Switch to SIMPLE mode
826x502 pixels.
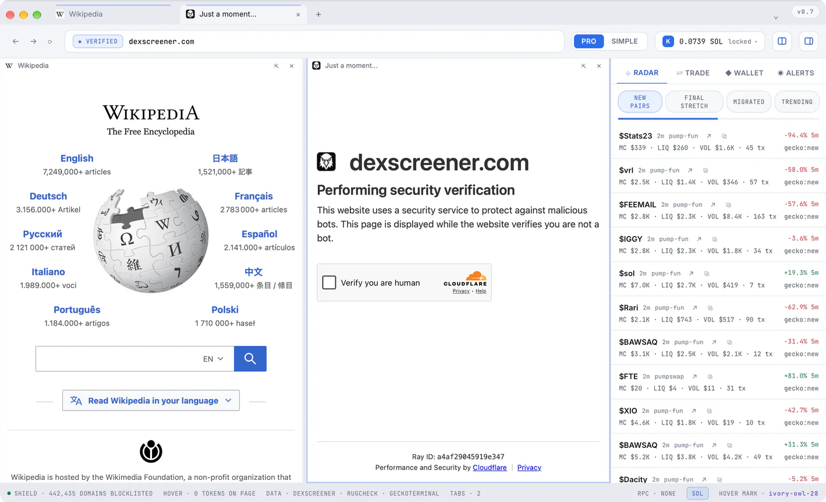(x=625, y=41)
